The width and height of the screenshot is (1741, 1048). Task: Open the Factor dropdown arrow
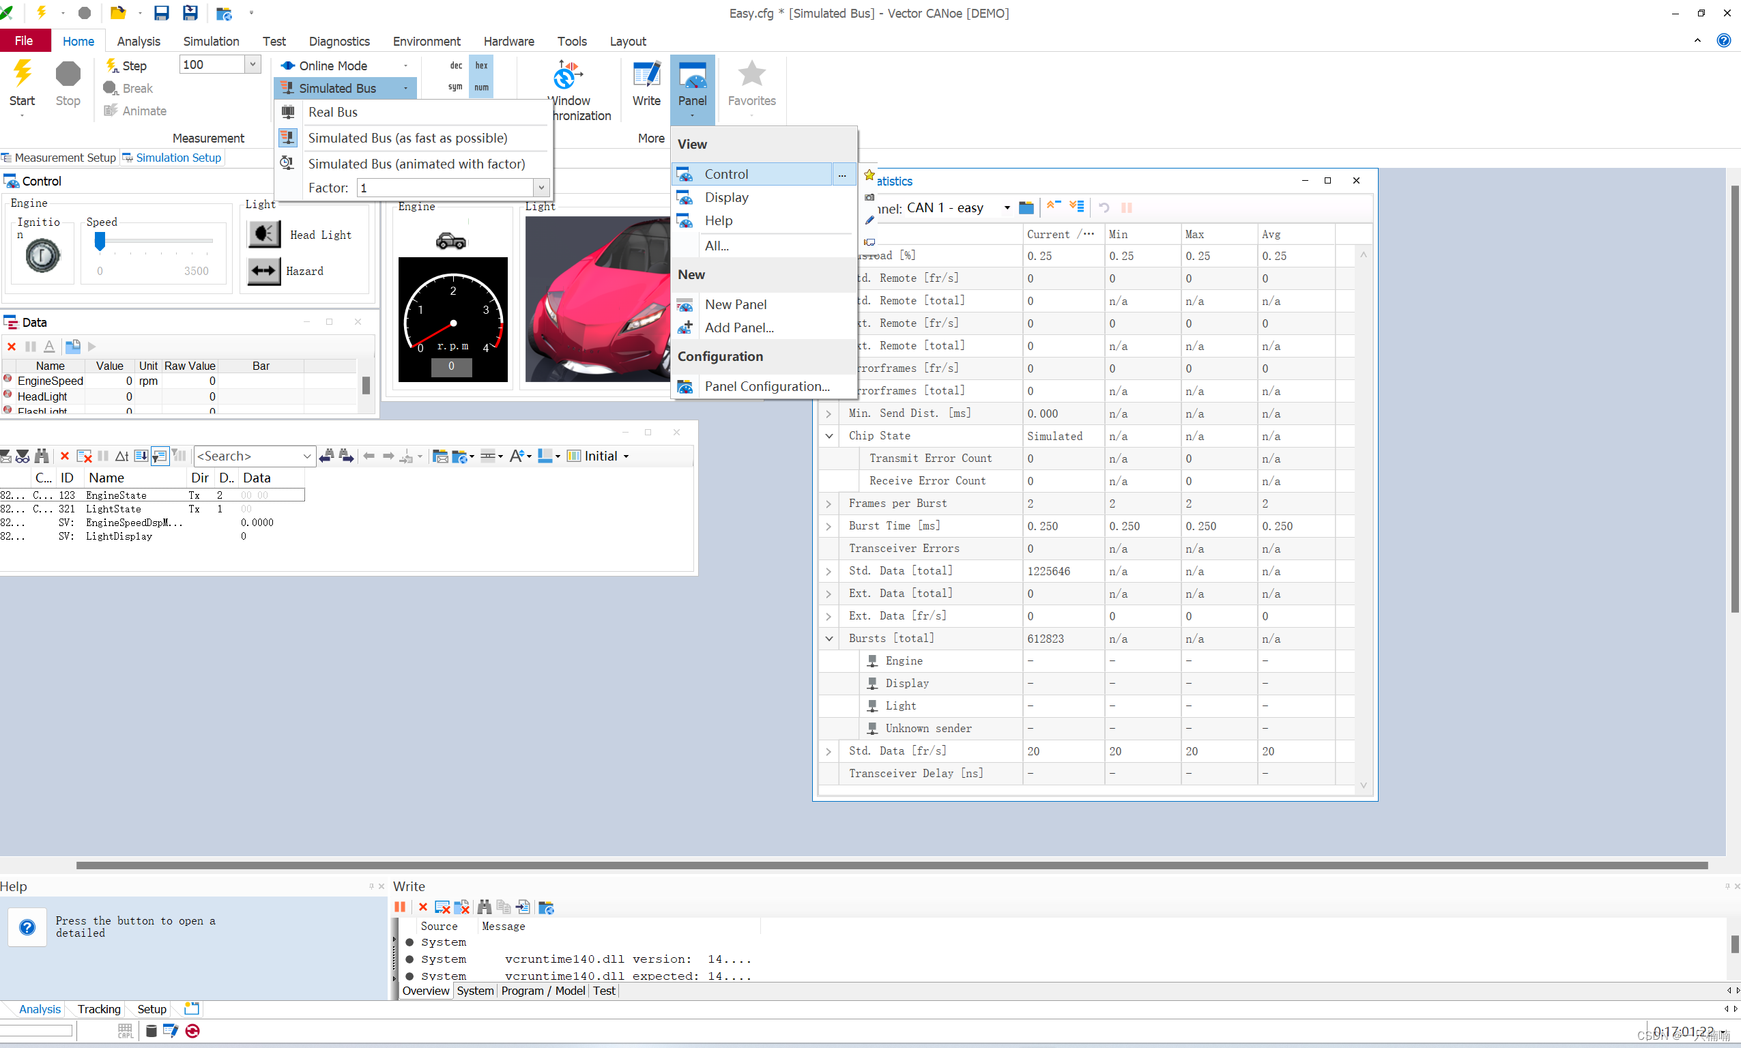click(x=541, y=188)
